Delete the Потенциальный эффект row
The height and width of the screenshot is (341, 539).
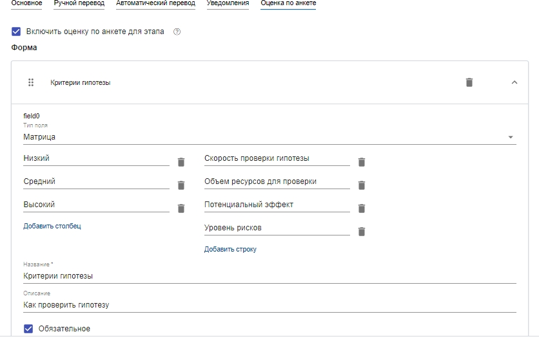pos(361,208)
